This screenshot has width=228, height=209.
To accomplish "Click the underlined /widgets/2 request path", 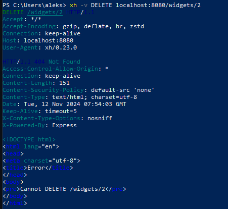I will 45,13.
